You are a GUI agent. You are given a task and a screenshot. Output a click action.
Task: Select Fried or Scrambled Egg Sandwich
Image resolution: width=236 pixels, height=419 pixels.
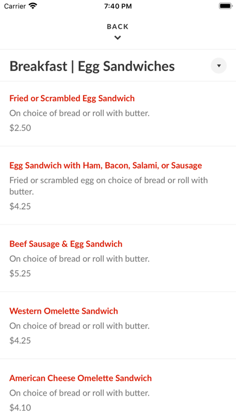click(x=72, y=98)
